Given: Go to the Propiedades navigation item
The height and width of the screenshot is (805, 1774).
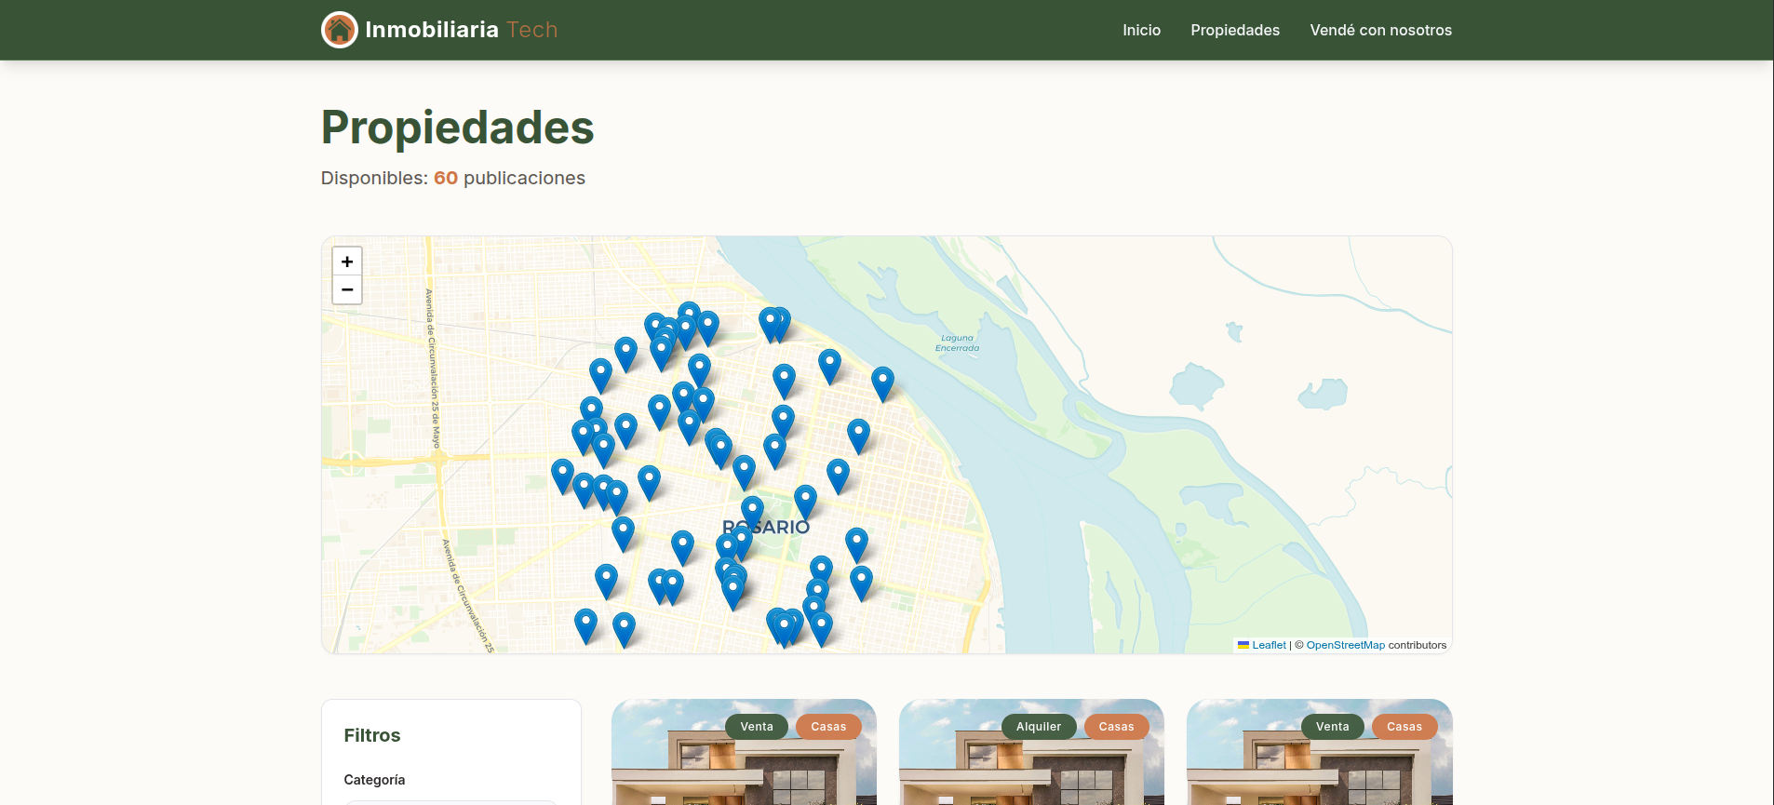Looking at the screenshot, I should (1235, 30).
